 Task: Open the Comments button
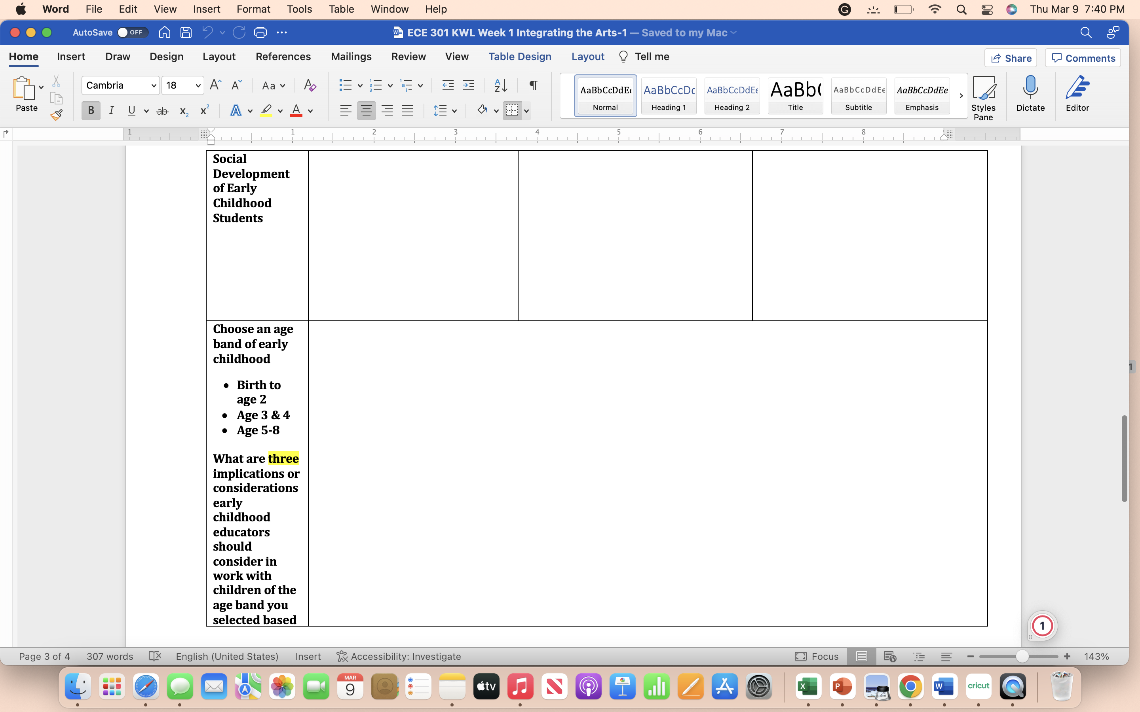[x=1083, y=58]
